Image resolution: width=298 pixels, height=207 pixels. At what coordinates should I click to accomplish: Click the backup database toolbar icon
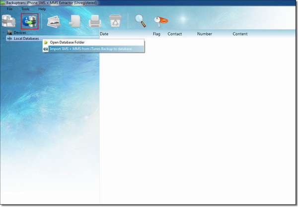(x=8, y=21)
